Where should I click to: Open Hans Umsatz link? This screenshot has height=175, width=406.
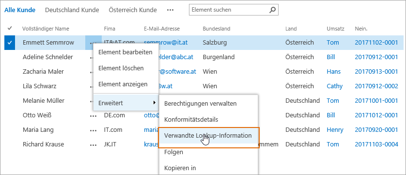pos(334,72)
